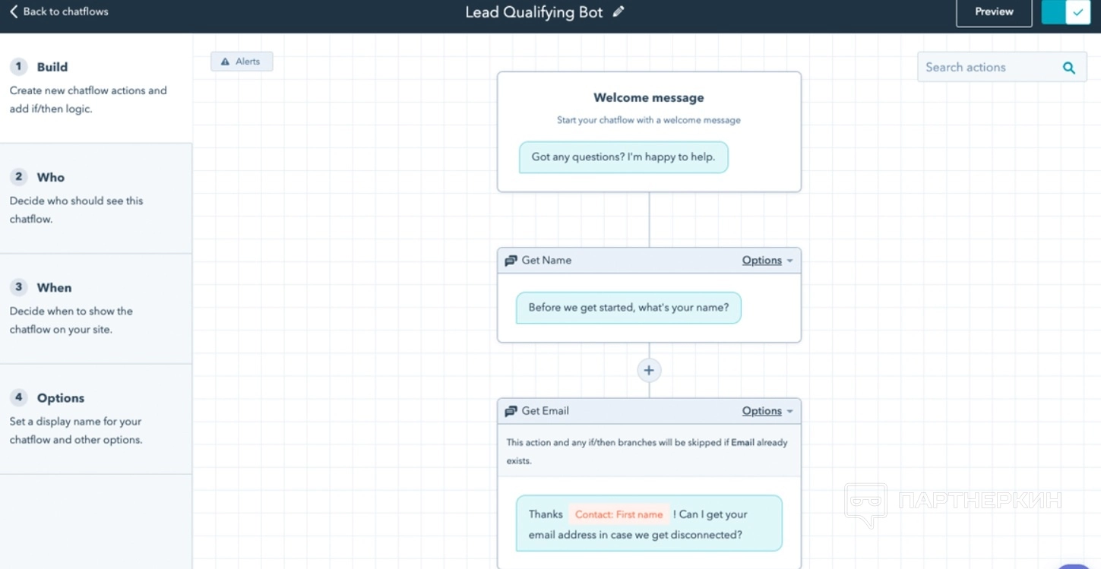Click the Back to chatflows link
The height and width of the screenshot is (569, 1101).
(65, 11)
